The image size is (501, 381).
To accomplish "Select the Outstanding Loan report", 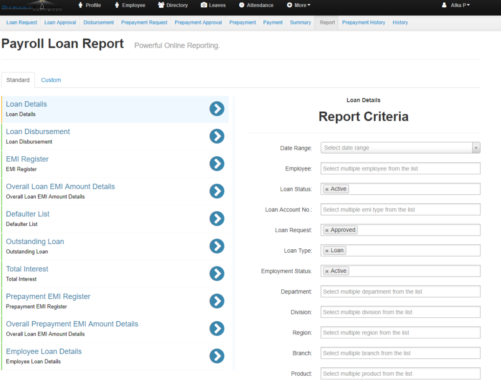I will [x=217, y=246].
